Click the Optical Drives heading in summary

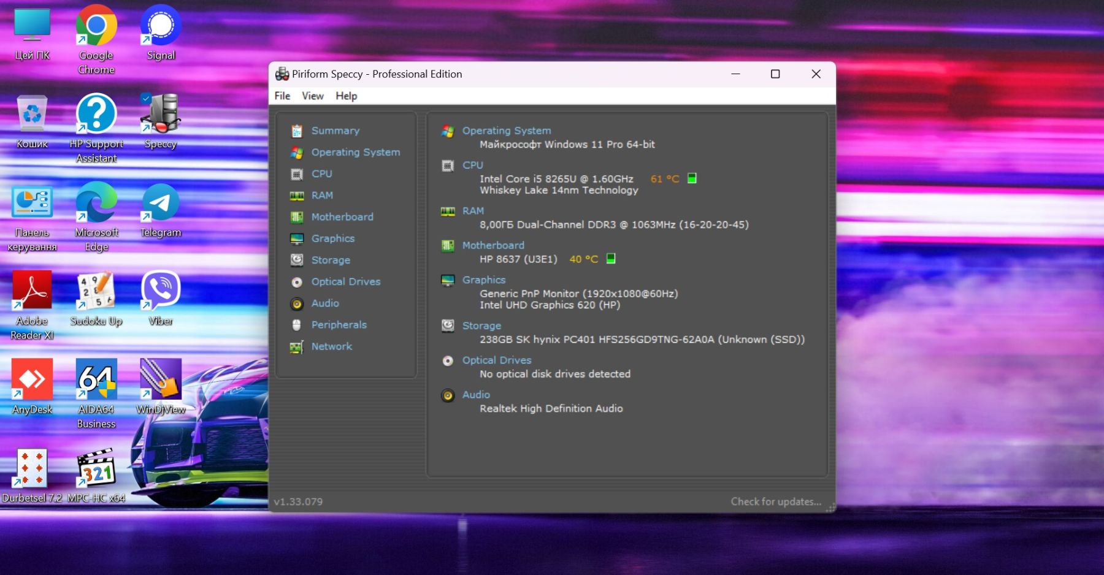tap(497, 360)
